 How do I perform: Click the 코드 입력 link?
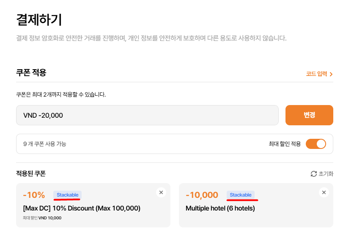point(316,74)
